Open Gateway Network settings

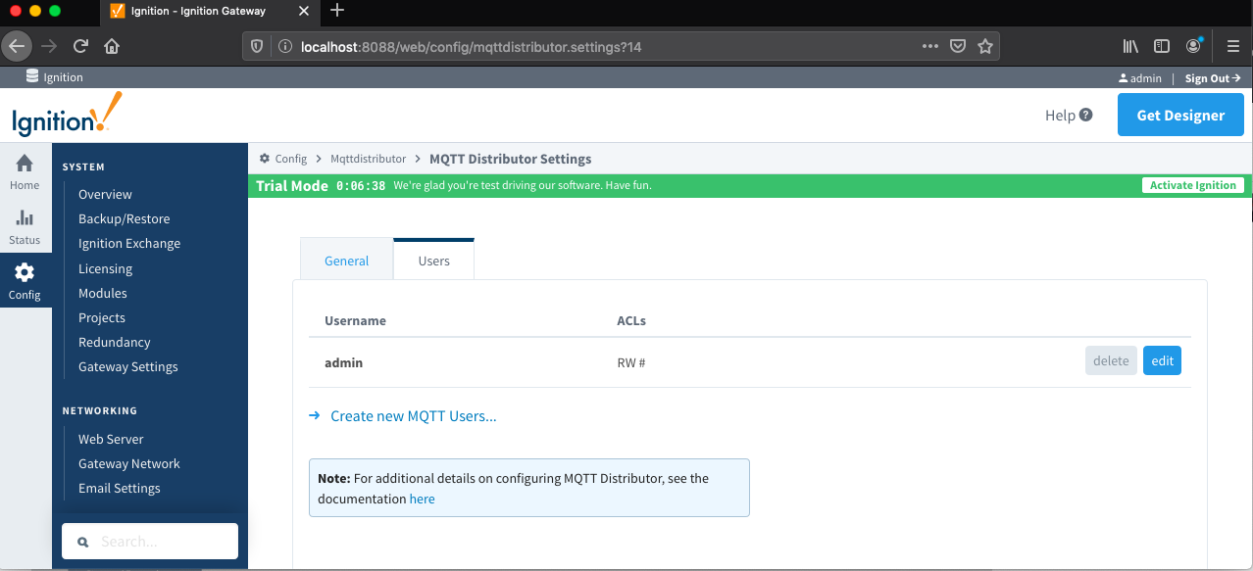tap(129, 463)
